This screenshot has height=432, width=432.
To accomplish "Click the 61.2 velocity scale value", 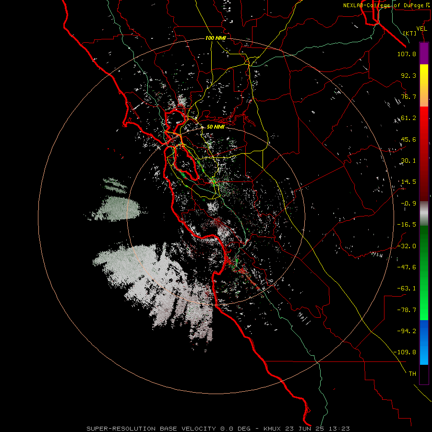I will point(408,118).
